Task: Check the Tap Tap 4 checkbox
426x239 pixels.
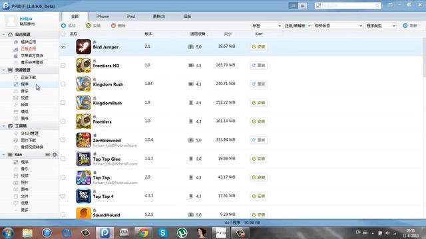Action: click(x=63, y=196)
